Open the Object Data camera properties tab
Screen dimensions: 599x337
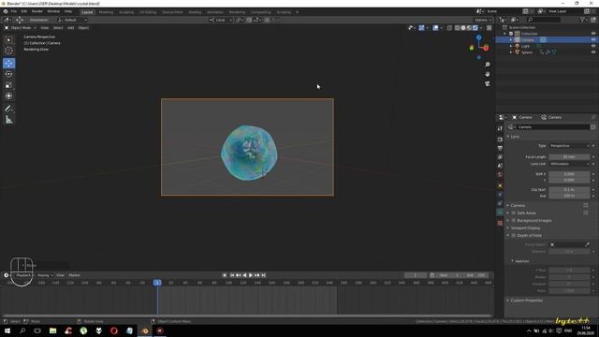pyautogui.click(x=500, y=212)
